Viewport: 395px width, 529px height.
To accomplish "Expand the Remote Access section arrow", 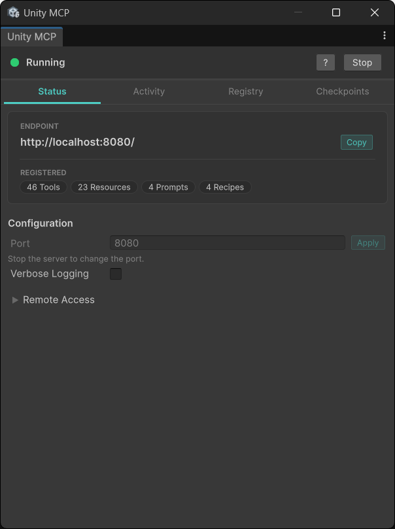I will pos(15,300).
